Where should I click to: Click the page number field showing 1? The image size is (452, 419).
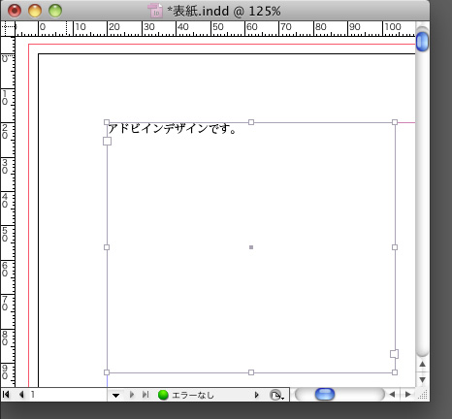68,395
